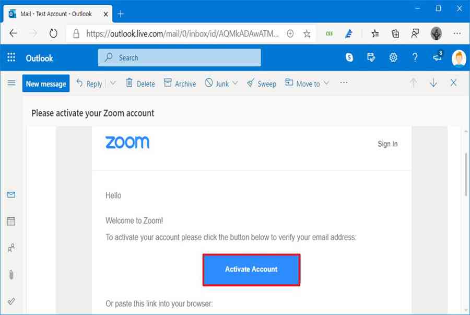Open the Move to dropdown
The image size is (470, 315).
[x=307, y=83]
